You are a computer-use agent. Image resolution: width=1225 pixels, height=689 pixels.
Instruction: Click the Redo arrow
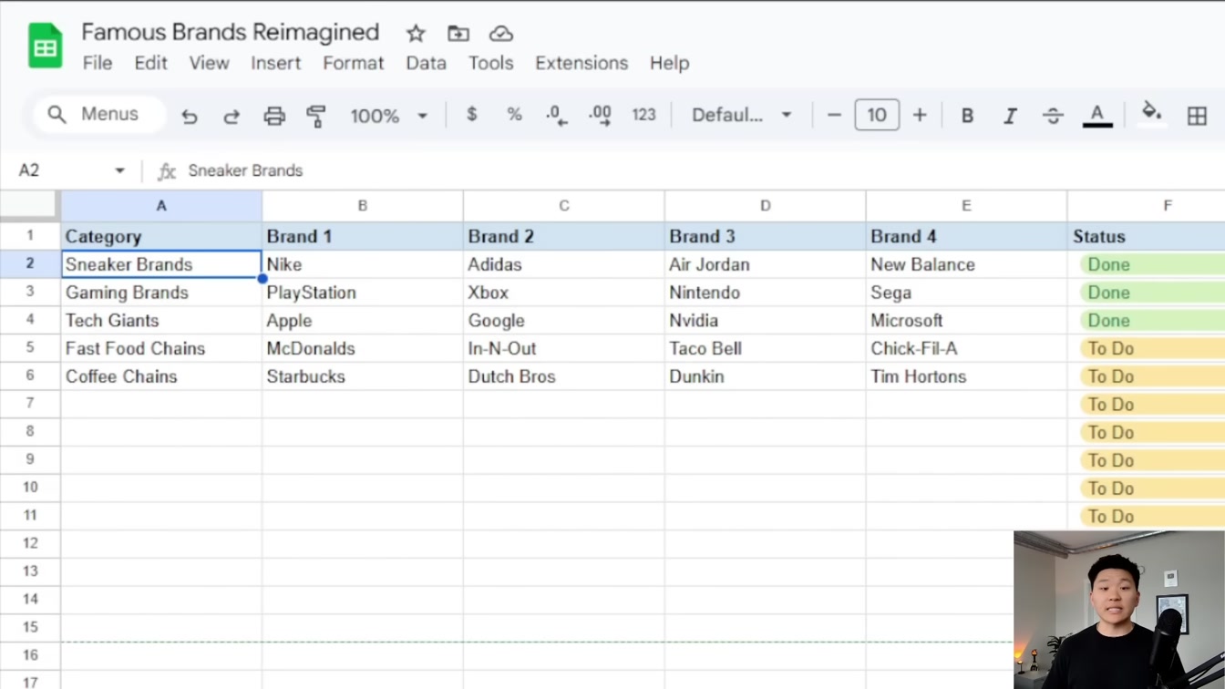(232, 116)
